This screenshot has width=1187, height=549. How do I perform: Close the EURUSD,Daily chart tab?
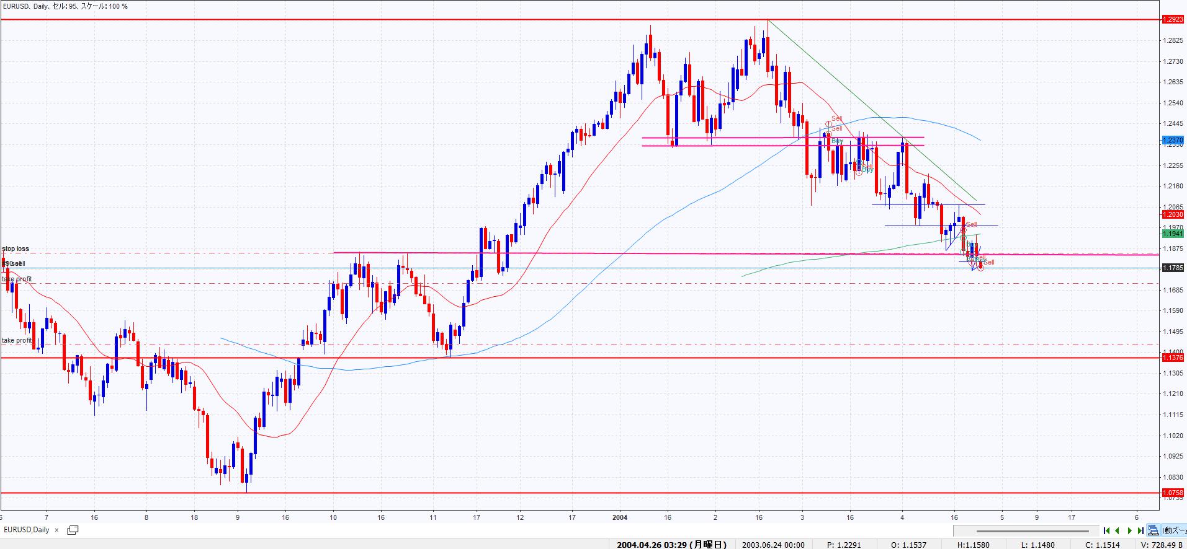click(56, 530)
